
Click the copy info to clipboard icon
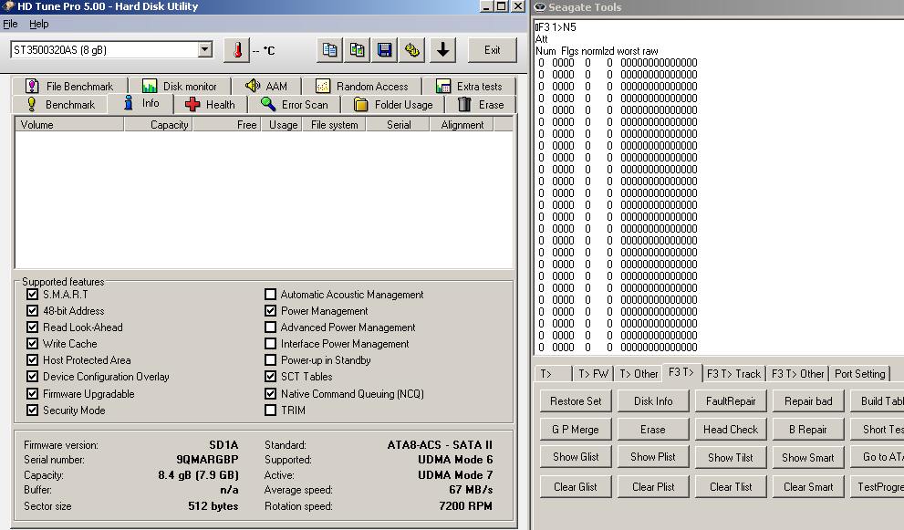click(330, 50)
